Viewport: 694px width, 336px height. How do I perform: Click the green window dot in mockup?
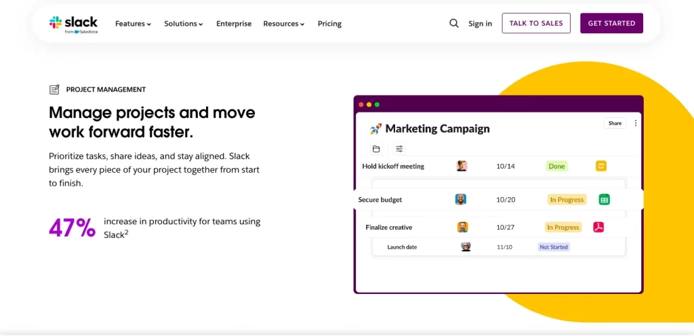[377, 105]
